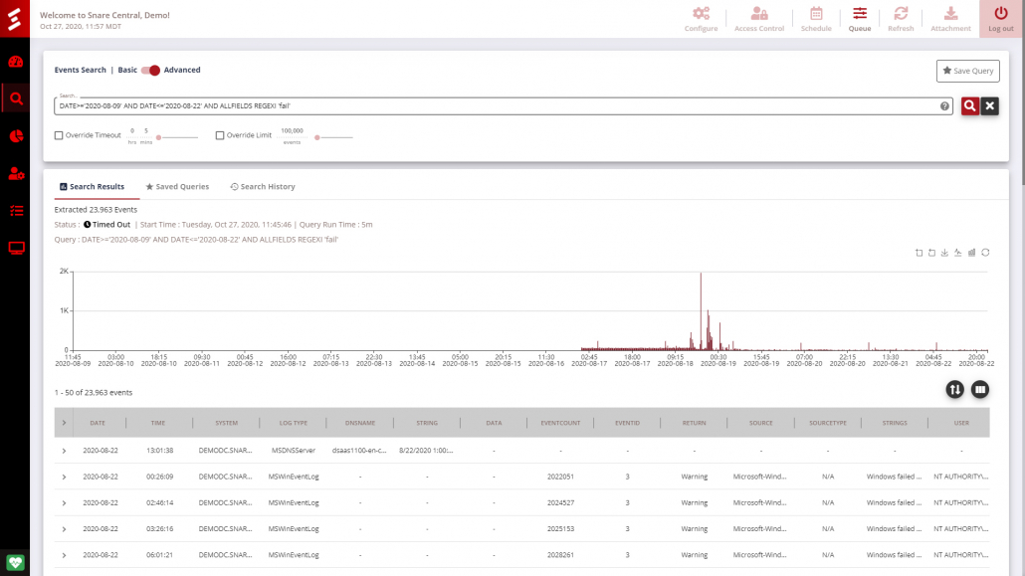The height and width of the screenshot is (576, 1025).
Task: Switch chart to line view
Action: pyautogui.click(x=957, y=253)
